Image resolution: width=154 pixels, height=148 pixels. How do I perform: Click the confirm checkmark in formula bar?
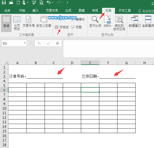[48, 43]
